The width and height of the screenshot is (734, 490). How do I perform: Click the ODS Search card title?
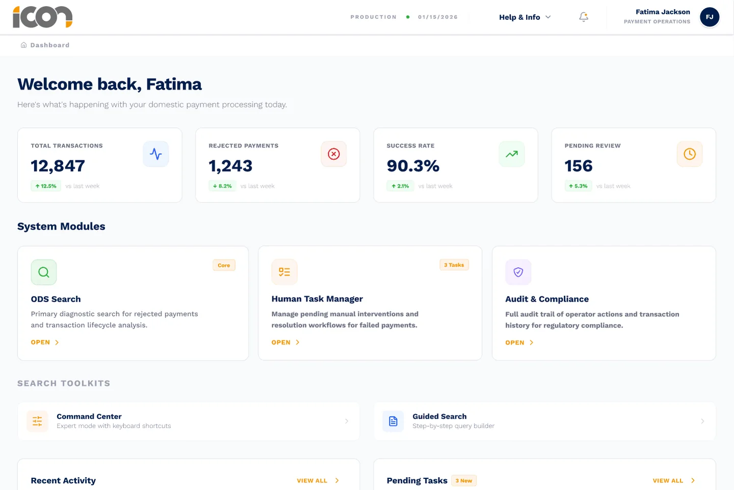coord(56,299)
